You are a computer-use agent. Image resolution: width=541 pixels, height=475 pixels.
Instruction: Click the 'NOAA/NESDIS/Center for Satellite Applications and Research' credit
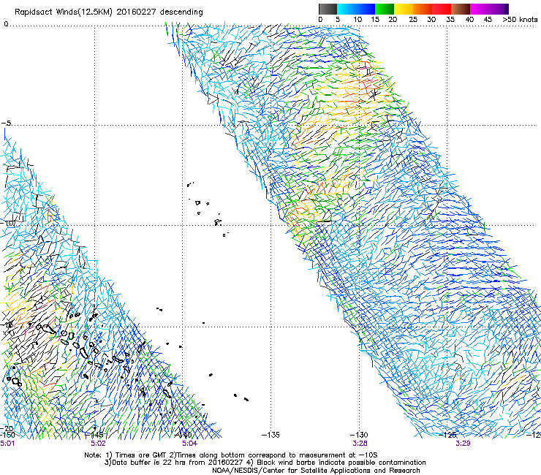[316, 471]
